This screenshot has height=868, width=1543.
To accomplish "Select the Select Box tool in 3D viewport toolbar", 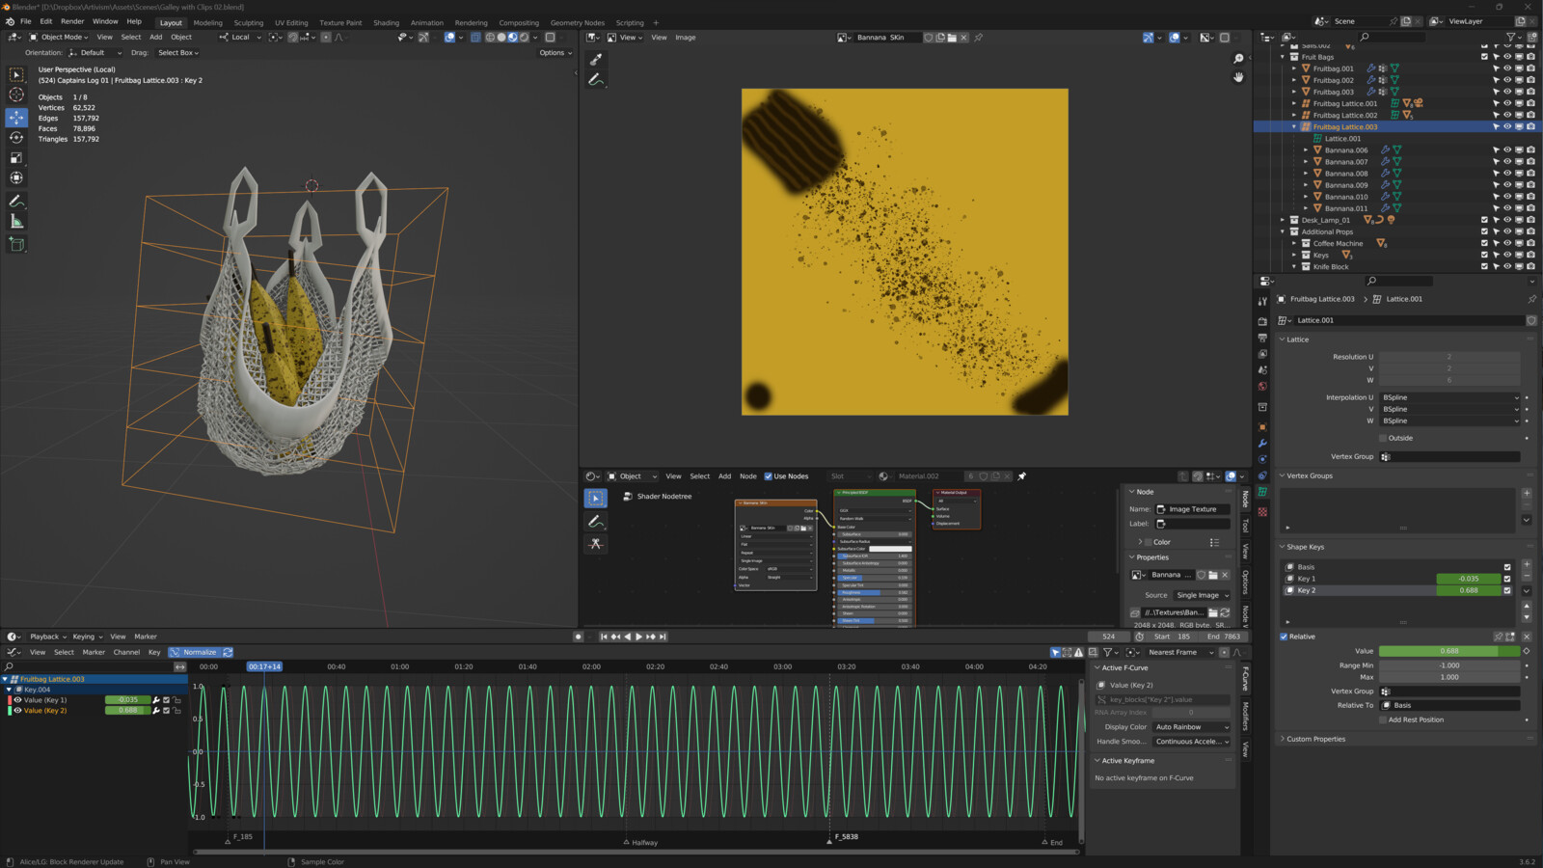I will pos(16,74).
